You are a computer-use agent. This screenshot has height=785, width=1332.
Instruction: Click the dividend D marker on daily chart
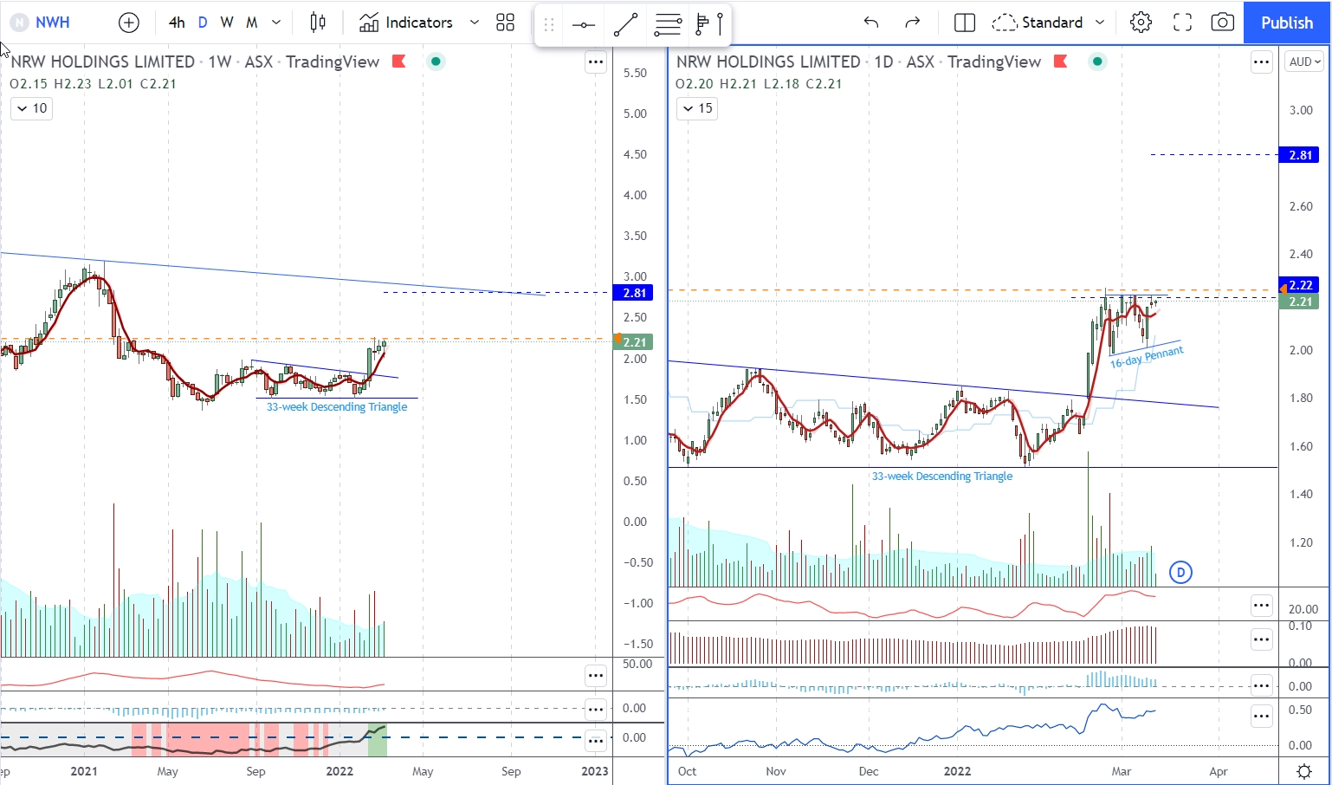(x=1180, y=573)
